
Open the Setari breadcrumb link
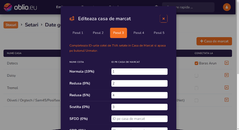[x=31, y=25]
